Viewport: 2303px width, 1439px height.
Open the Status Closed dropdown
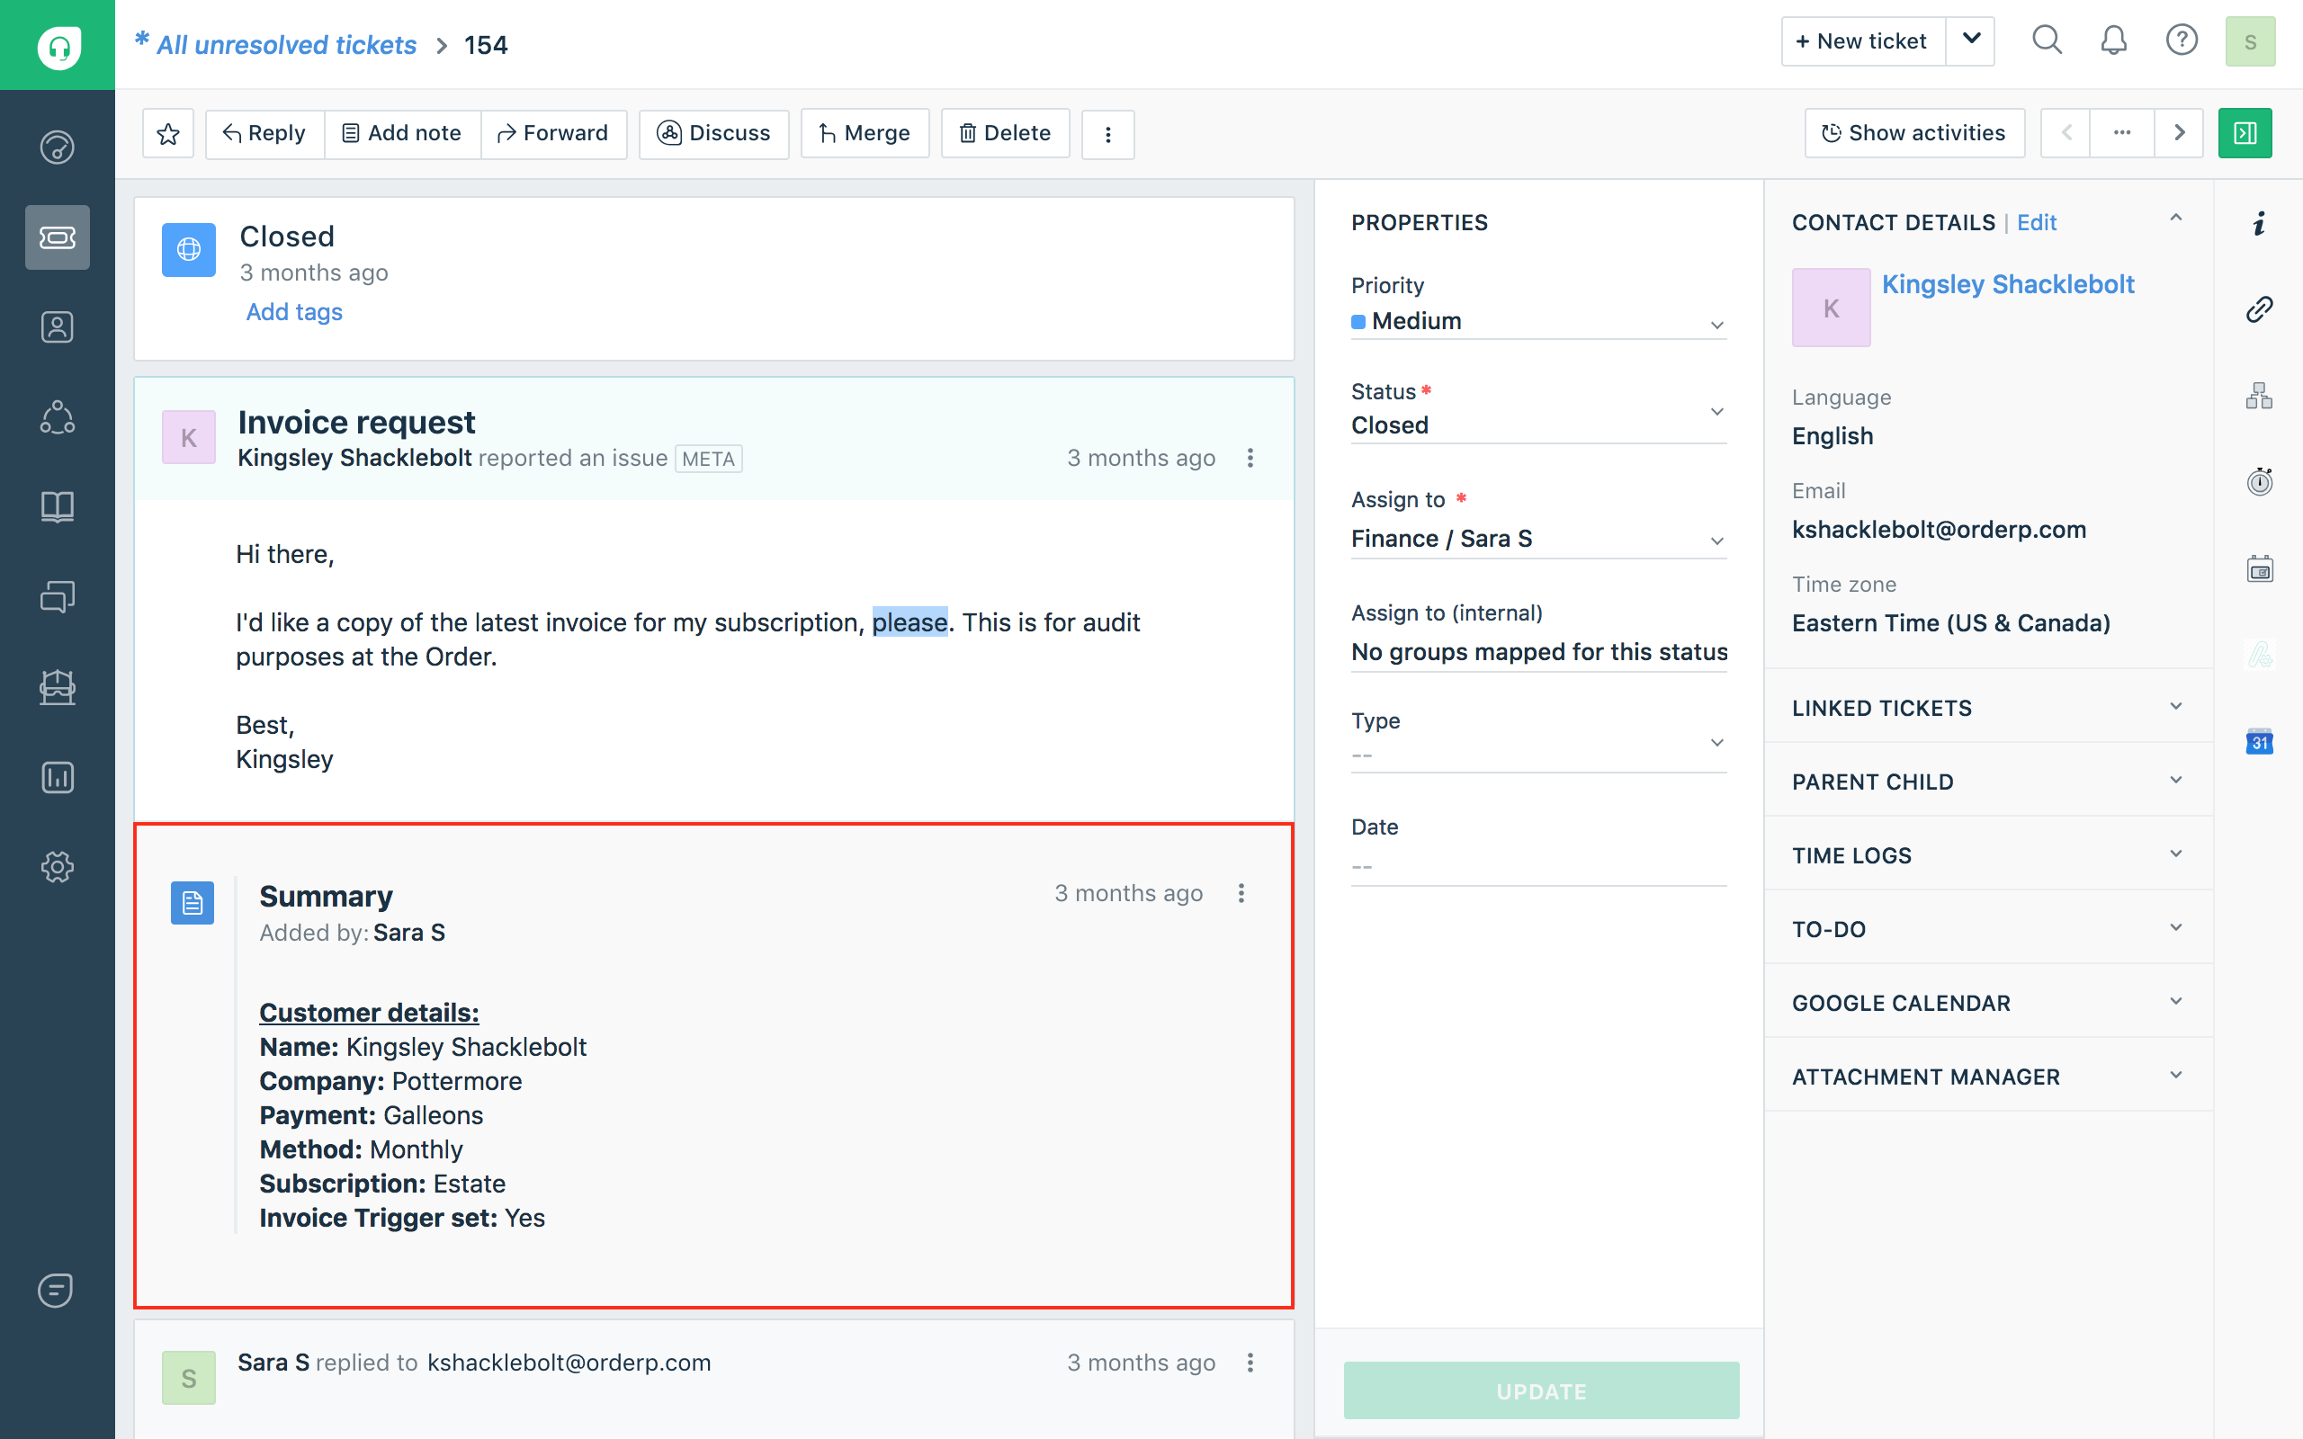(x=1537, y=425)
